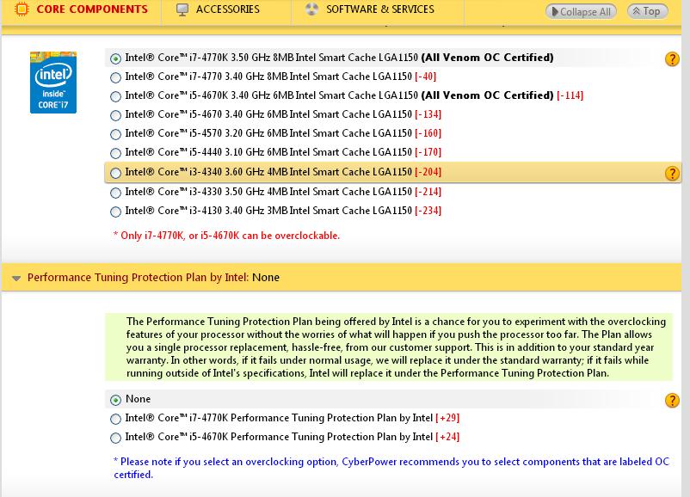The height and width of the screenshot is (497, 690).
Task: Click the Accessories monitor icon
Action: point(182,9)
